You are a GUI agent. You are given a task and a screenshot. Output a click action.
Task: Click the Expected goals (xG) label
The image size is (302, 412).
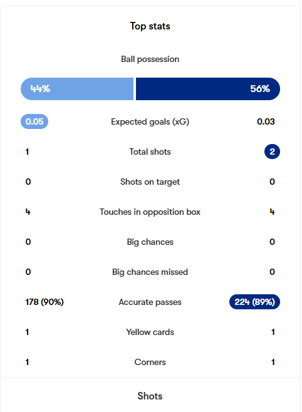click(150, 121)
